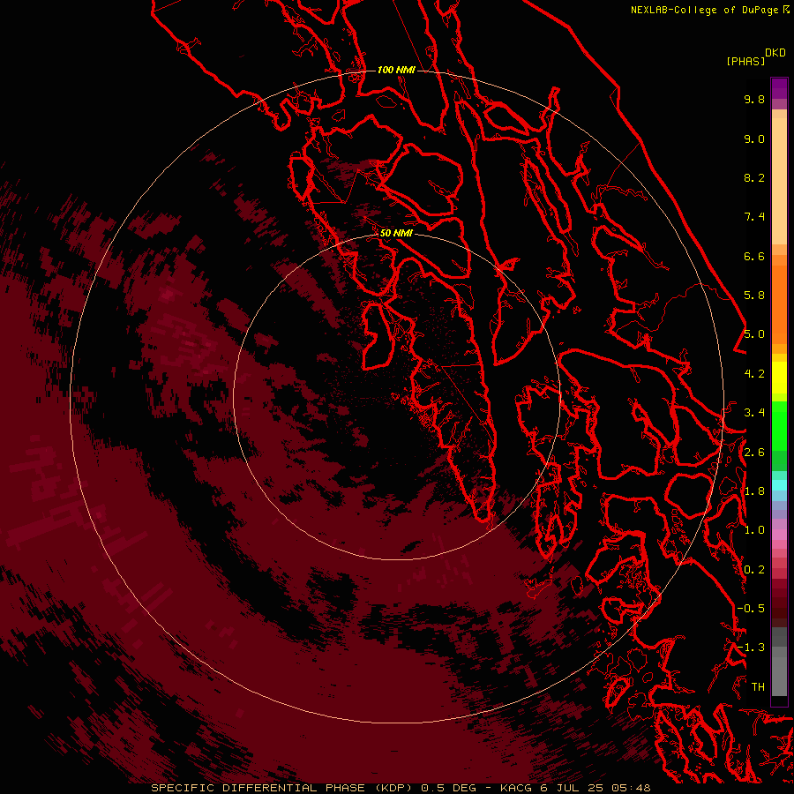The height and width of the screenshot is (794, 794).
Task: Click the 3.4 value on the color scale
Action: click(x=754, y=413)
